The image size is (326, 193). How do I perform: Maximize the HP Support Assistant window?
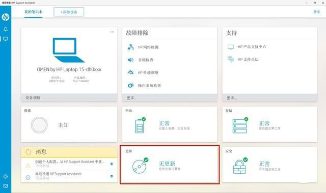click(x=315, y=3)
